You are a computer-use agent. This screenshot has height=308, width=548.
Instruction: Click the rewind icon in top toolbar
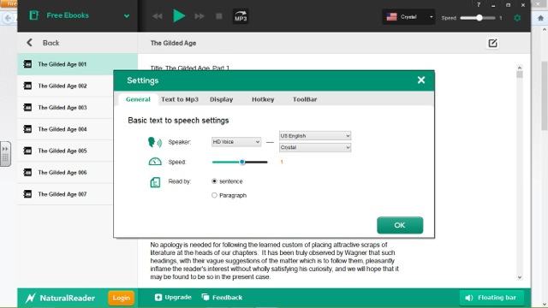[158, 16]
